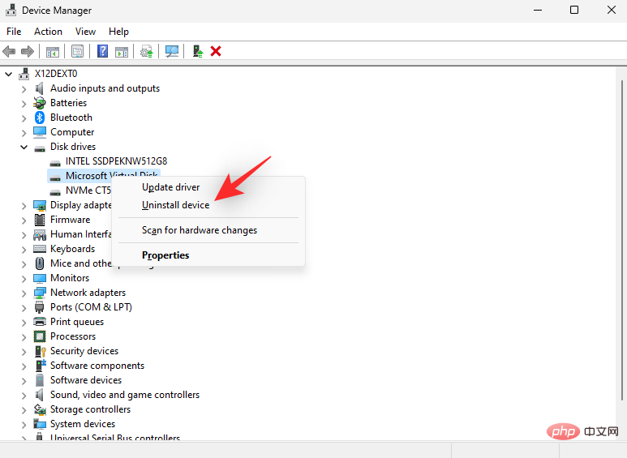Click the blue Help question mark icon
The image size is (627, 458).
(x=102, y=51)
